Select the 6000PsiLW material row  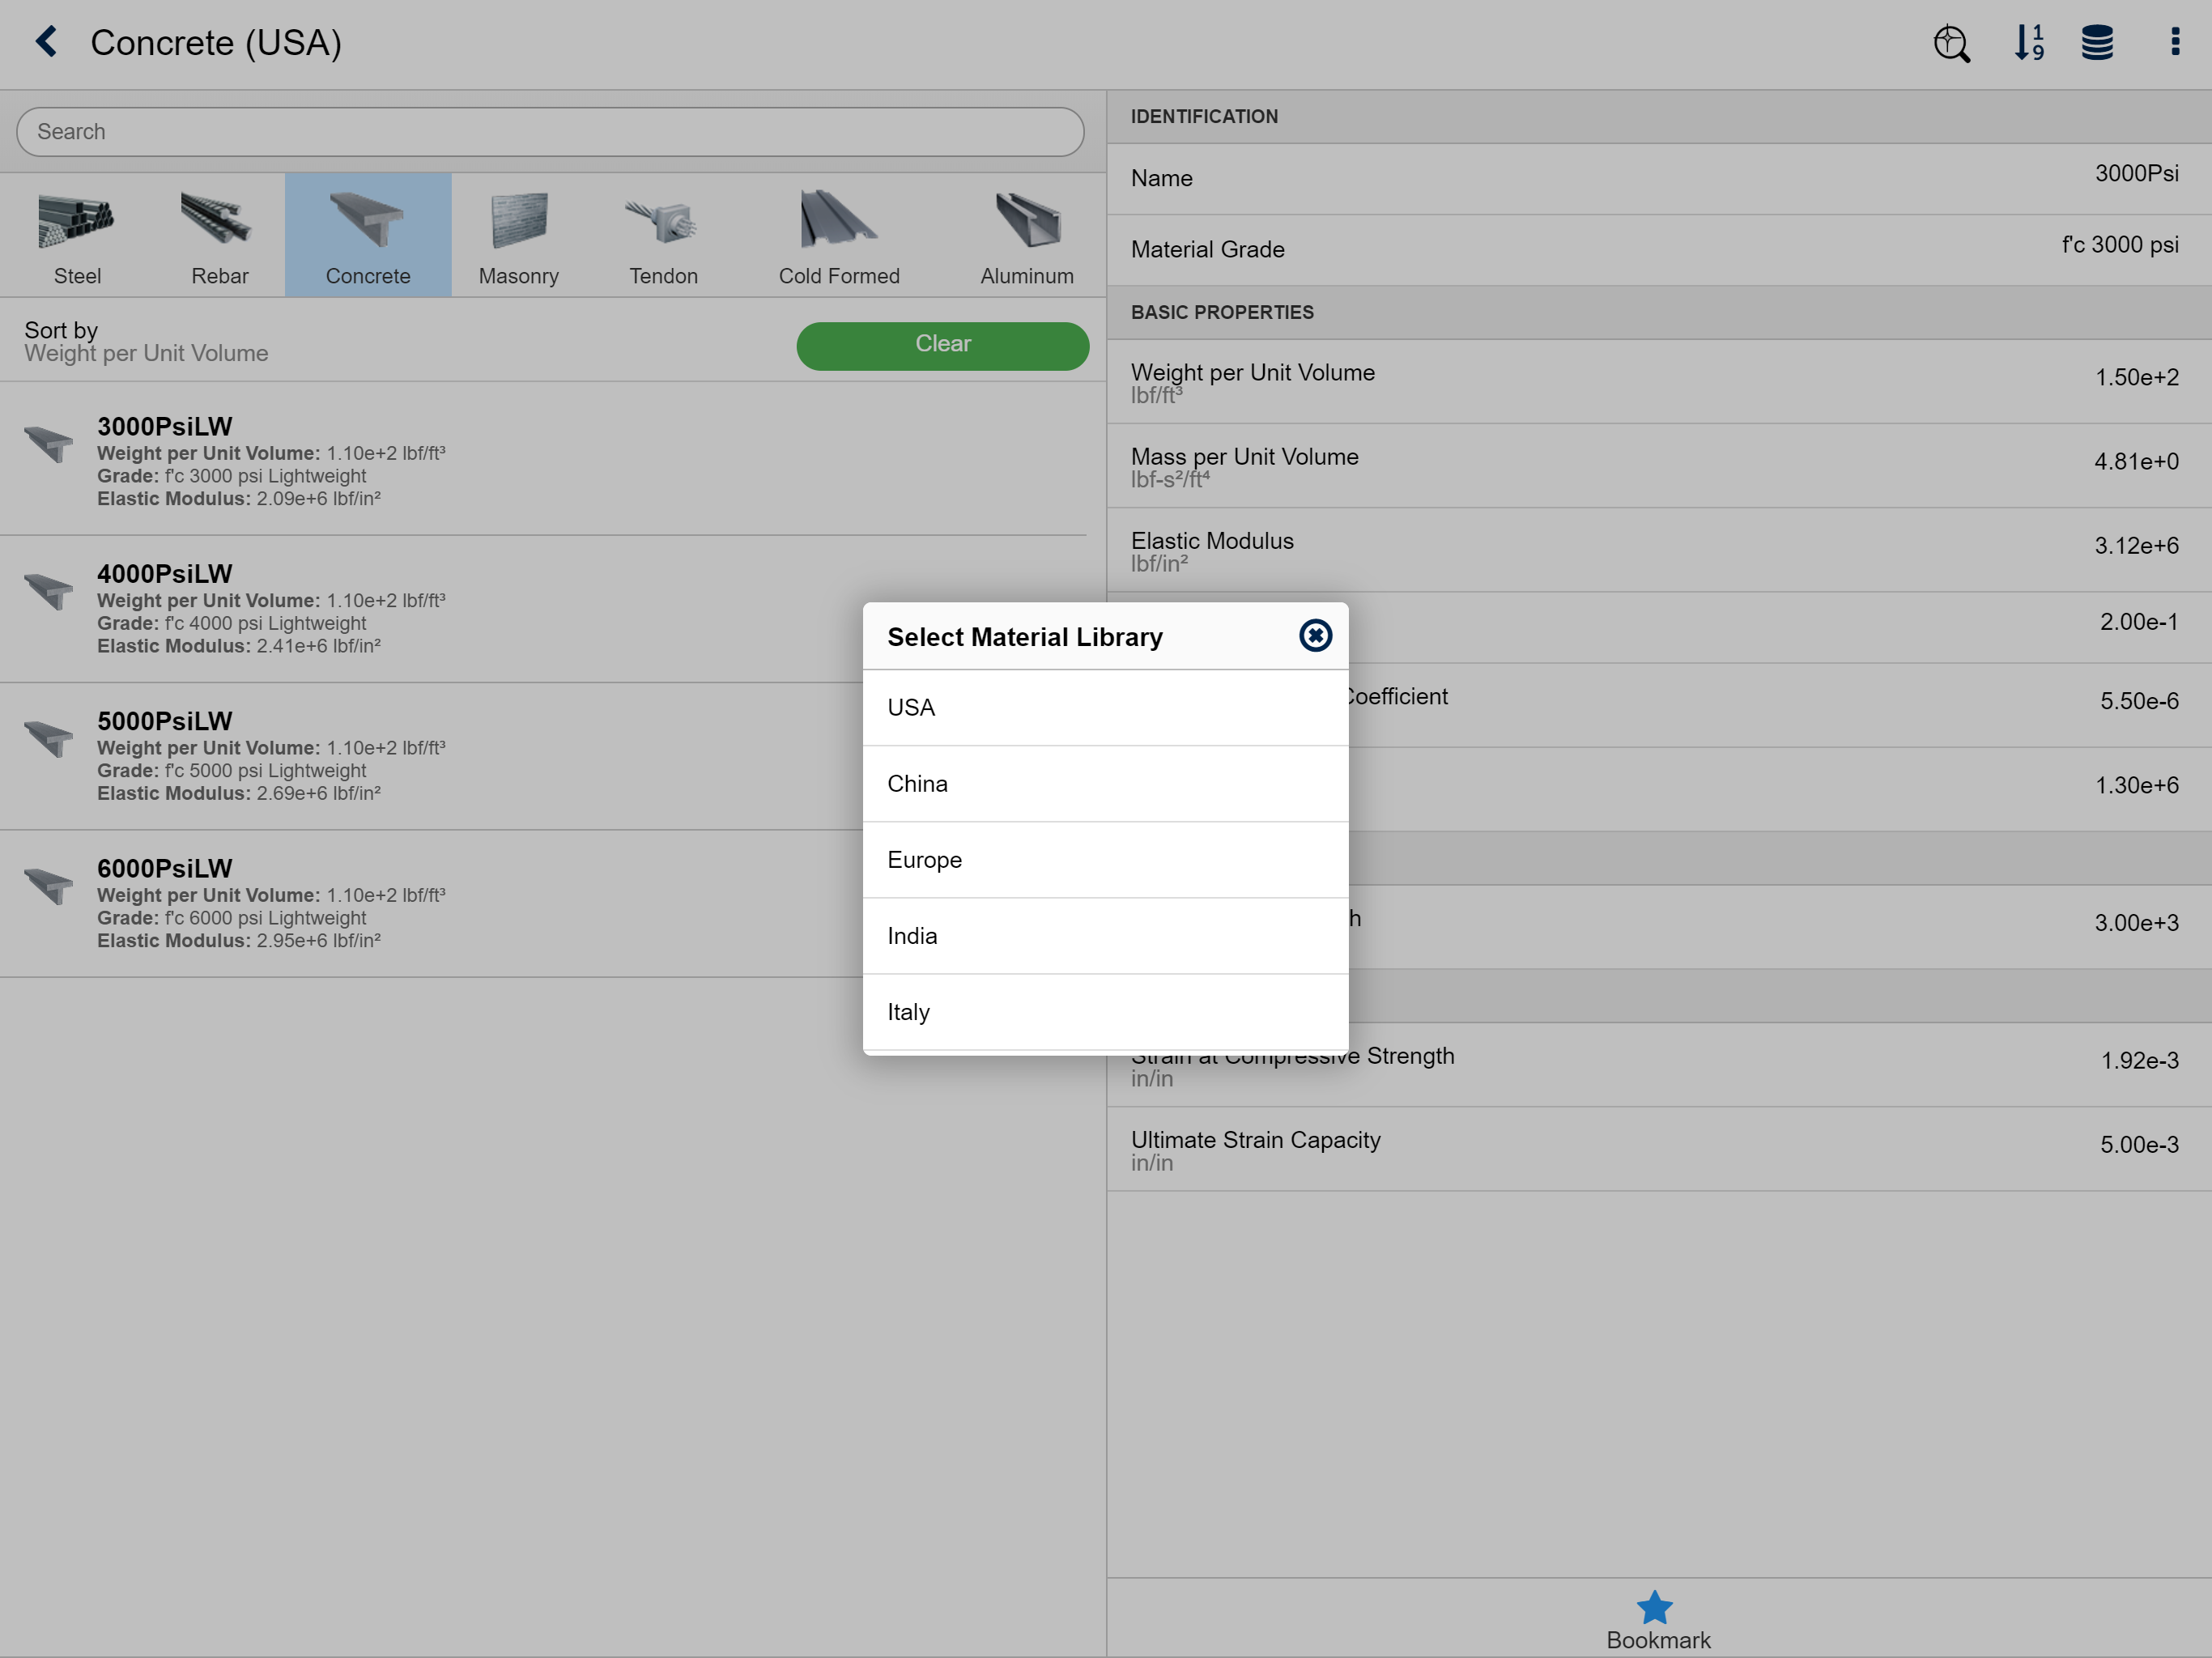click(543, 903)
